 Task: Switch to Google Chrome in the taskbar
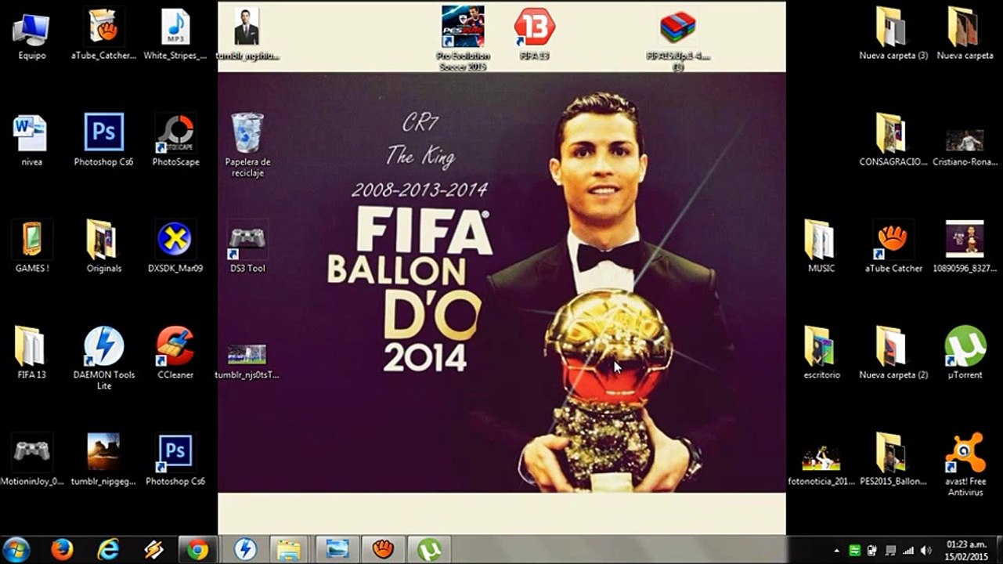point(199,549)
